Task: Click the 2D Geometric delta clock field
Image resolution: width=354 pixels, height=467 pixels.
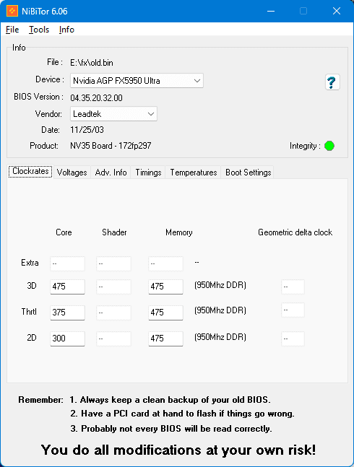Action: (x=293, y=339)
